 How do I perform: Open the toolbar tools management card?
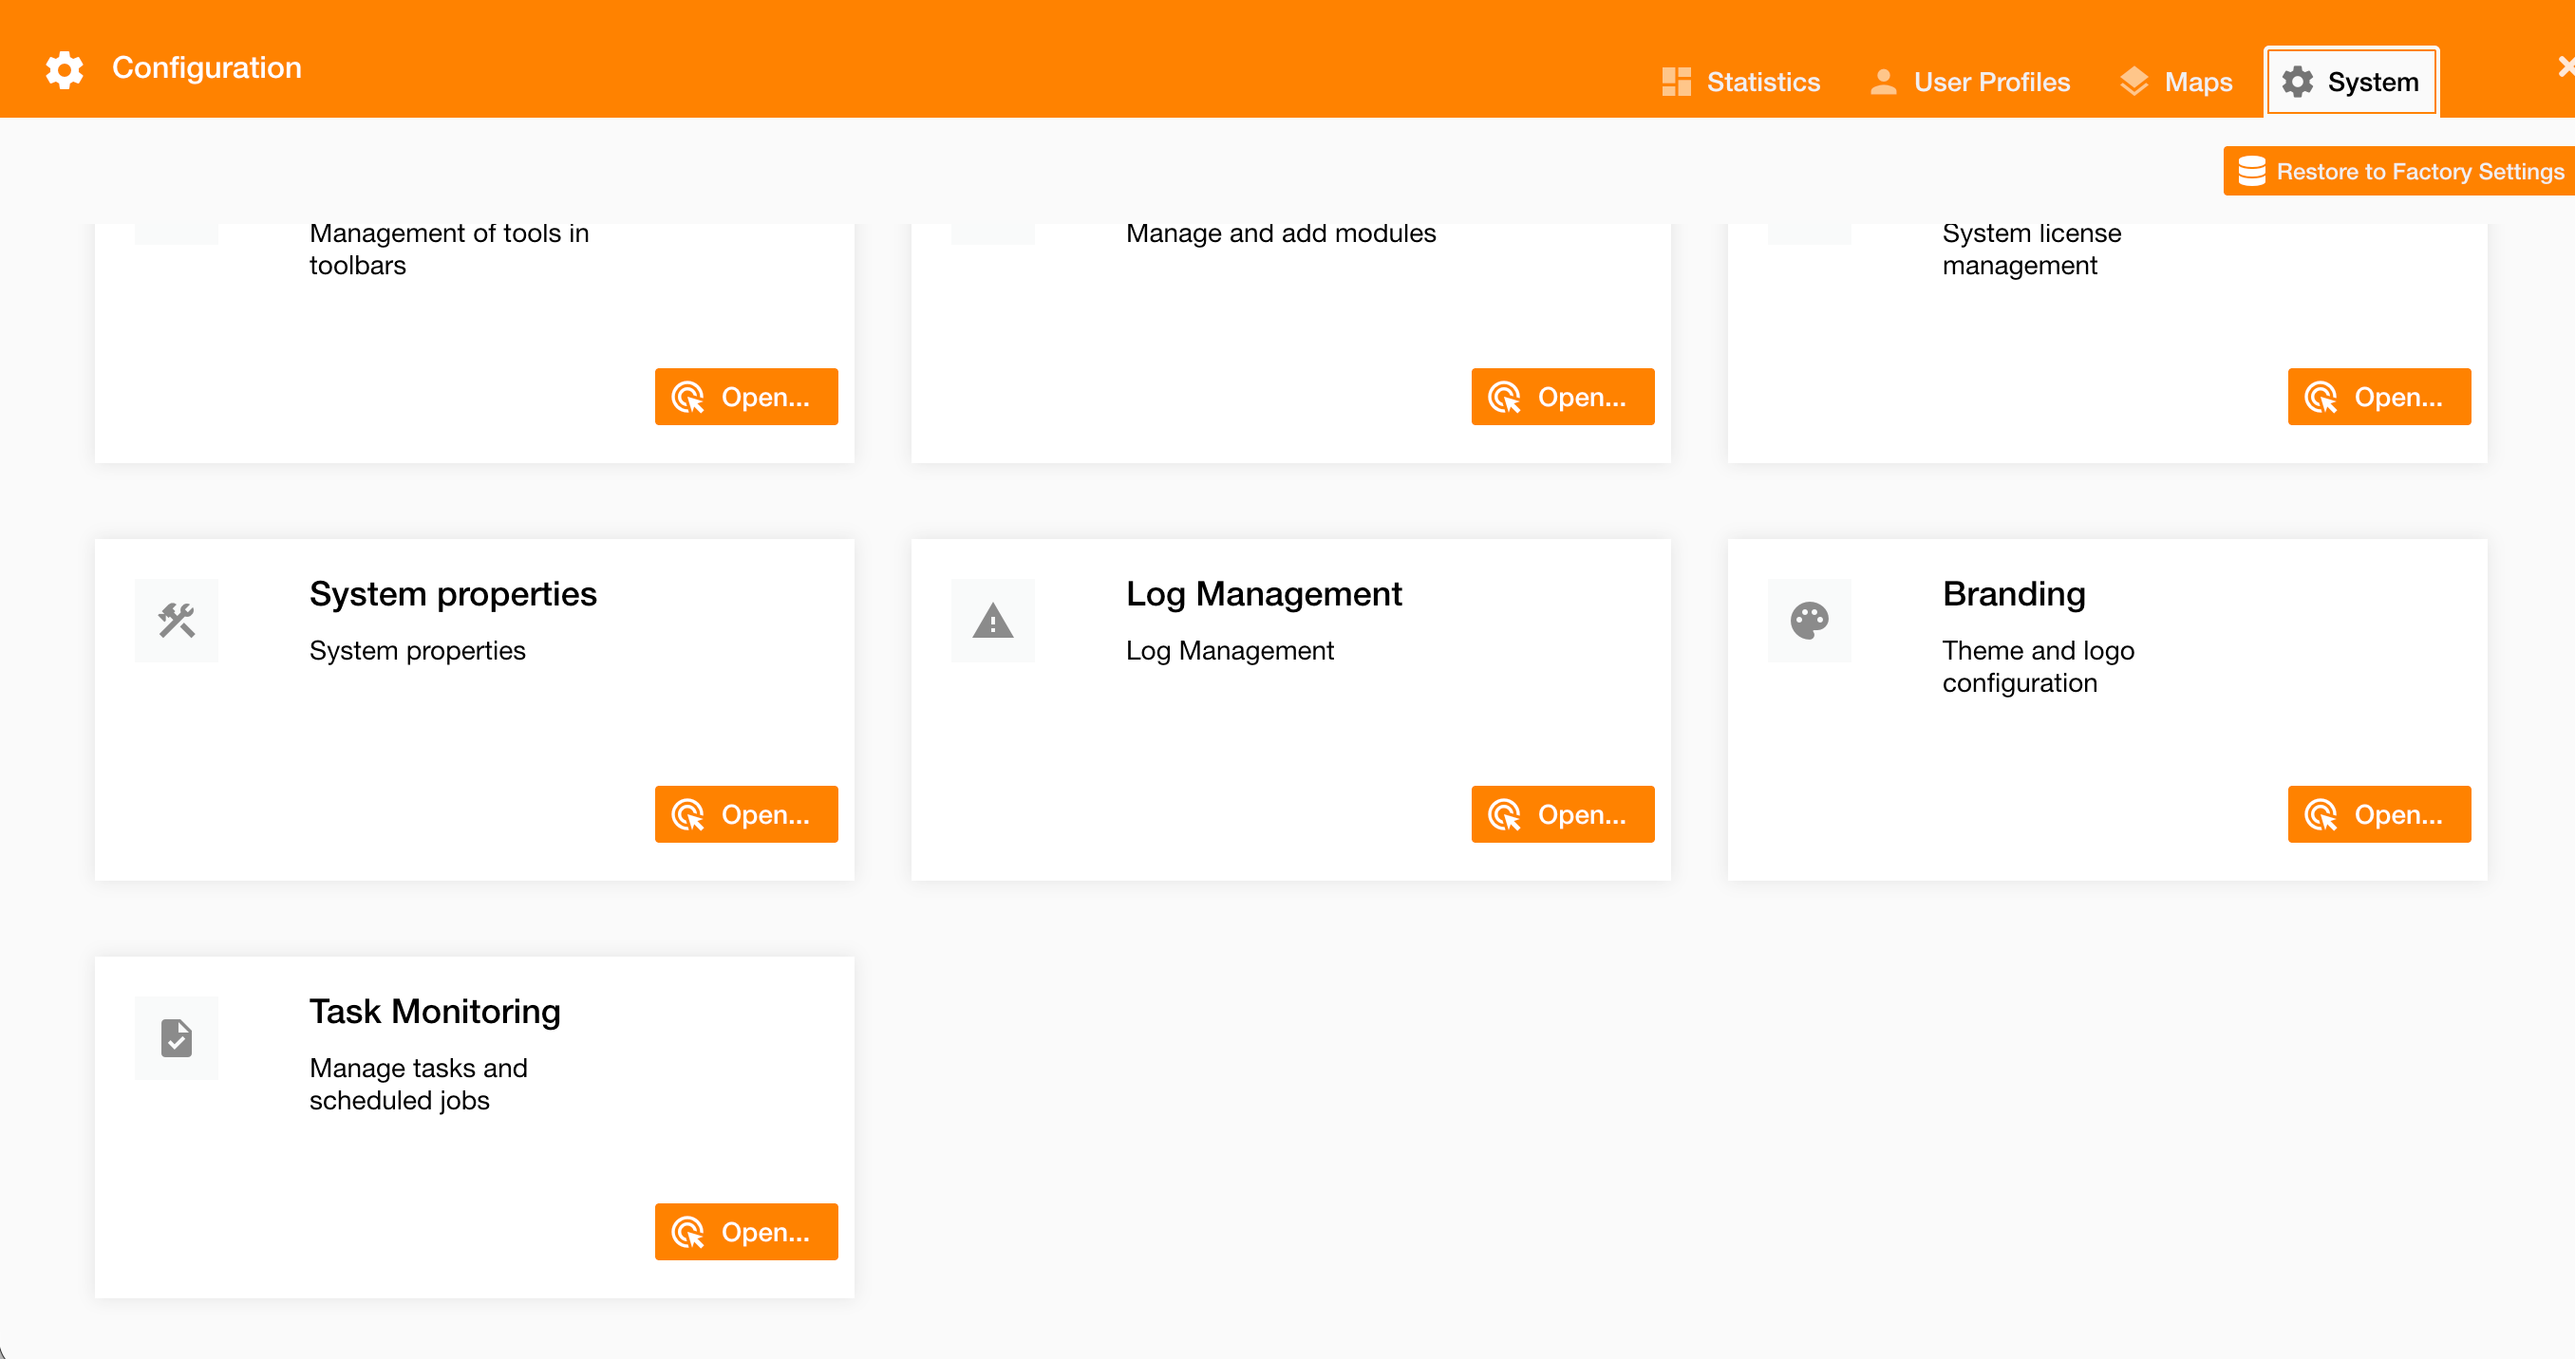tap(746, 397)
